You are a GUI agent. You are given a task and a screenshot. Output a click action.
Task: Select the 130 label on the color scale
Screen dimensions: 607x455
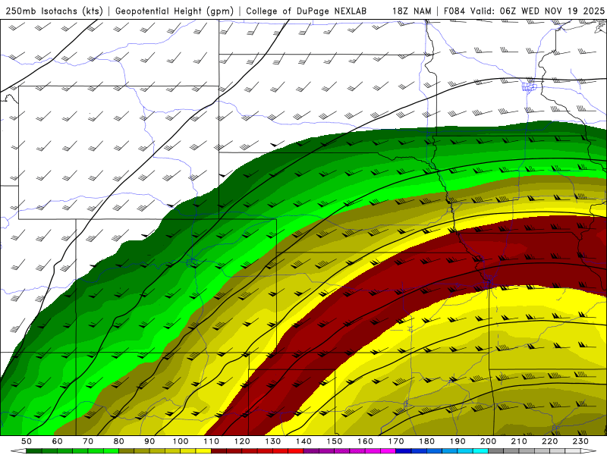(273, 441)
